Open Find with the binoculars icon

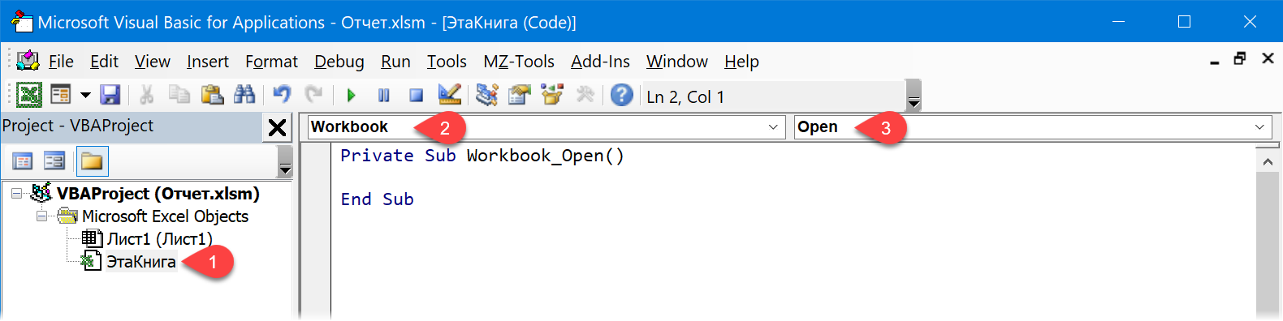(x=244, y=95)
